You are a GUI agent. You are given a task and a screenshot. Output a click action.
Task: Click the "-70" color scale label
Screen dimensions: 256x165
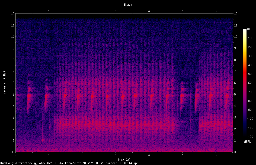click(249, 92)
